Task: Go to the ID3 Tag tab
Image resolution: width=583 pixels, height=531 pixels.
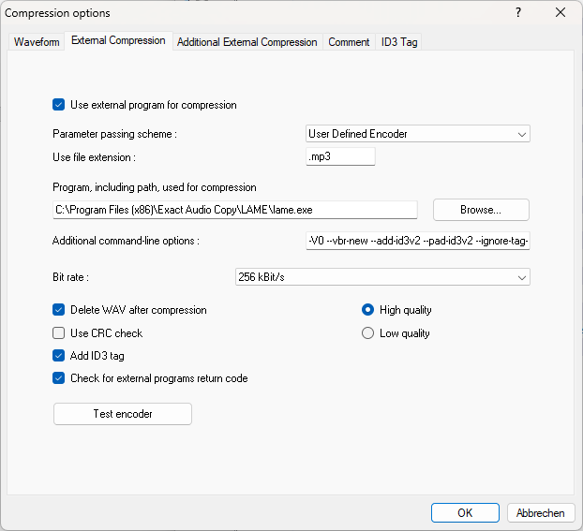Action: tap(399, 42)
